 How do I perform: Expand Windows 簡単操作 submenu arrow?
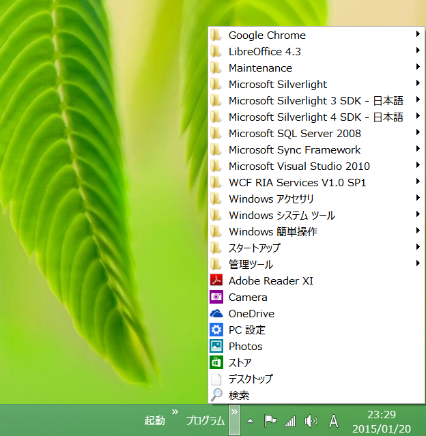[x=418, y=231]
